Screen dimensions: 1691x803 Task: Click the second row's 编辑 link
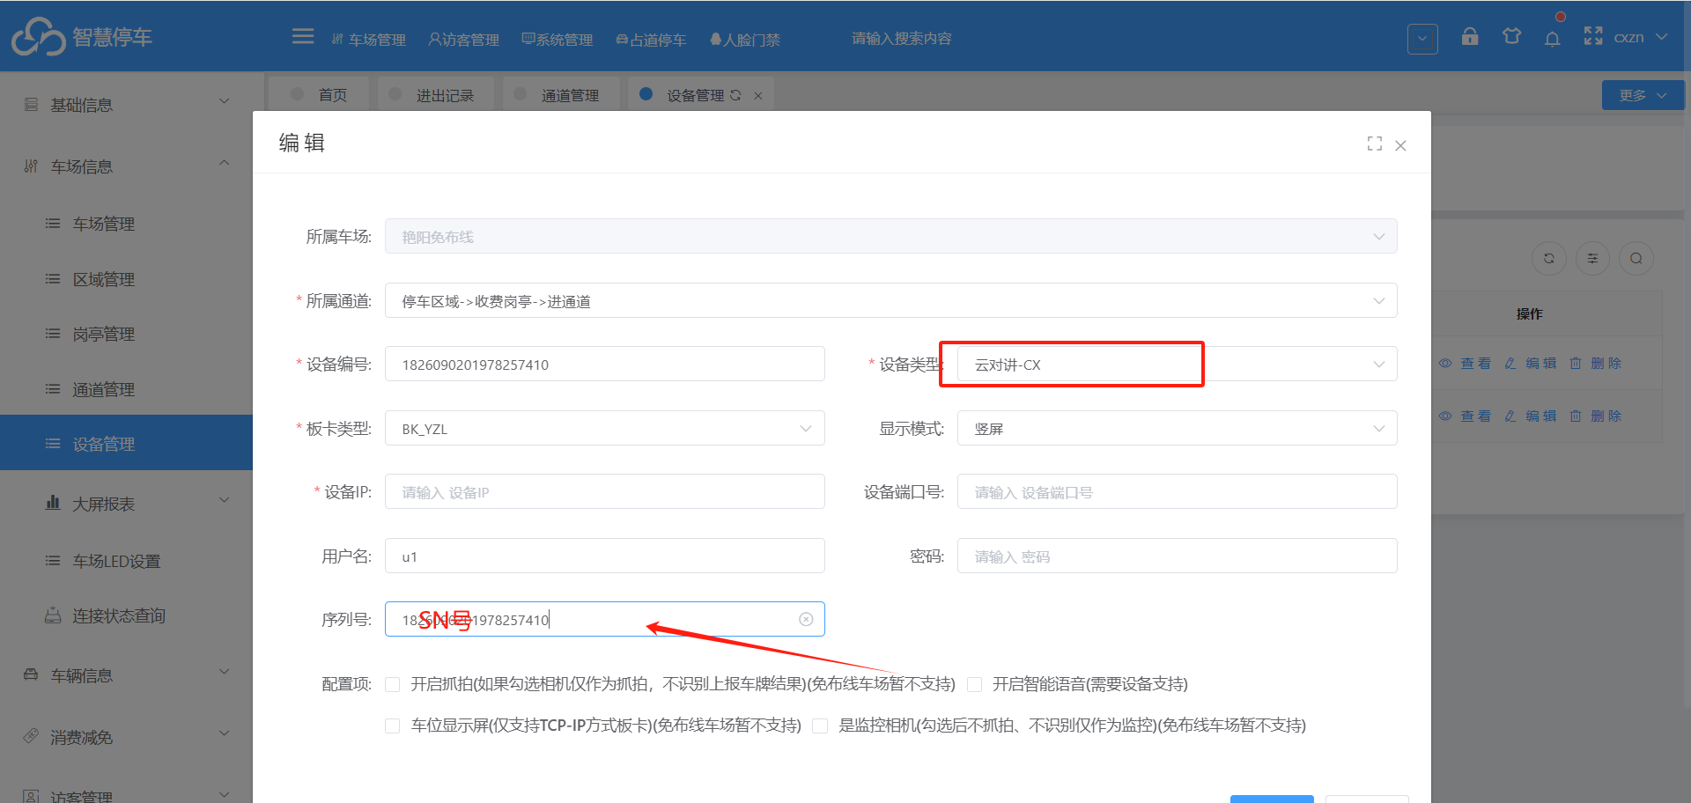pos(1531,416)
